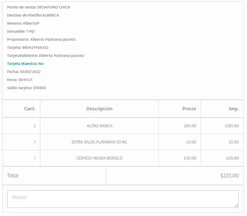This screenshot has height=216, width=247.
Task: Click the Saldo tarjeta: $10830 line
Action: [x=26, y=88]
